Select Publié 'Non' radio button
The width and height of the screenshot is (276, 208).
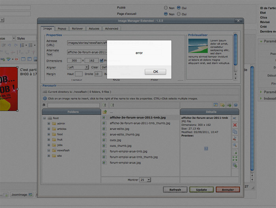point(166,7)
